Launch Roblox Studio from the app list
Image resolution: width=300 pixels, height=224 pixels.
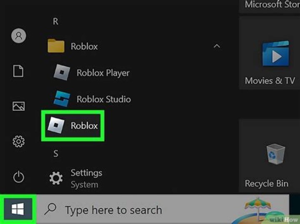(x=92, y=99)
